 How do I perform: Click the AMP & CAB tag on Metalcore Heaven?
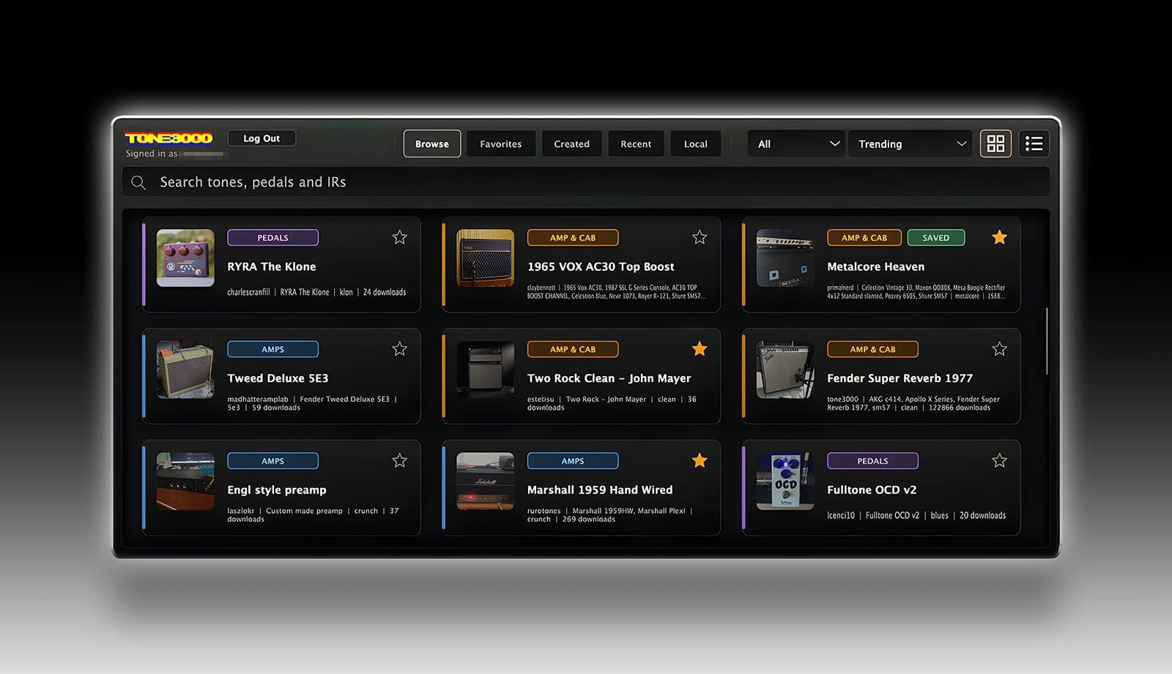[x=864, y=237]
